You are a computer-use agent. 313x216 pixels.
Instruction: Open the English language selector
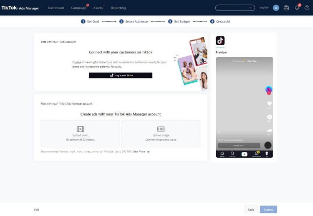[264, 8]
